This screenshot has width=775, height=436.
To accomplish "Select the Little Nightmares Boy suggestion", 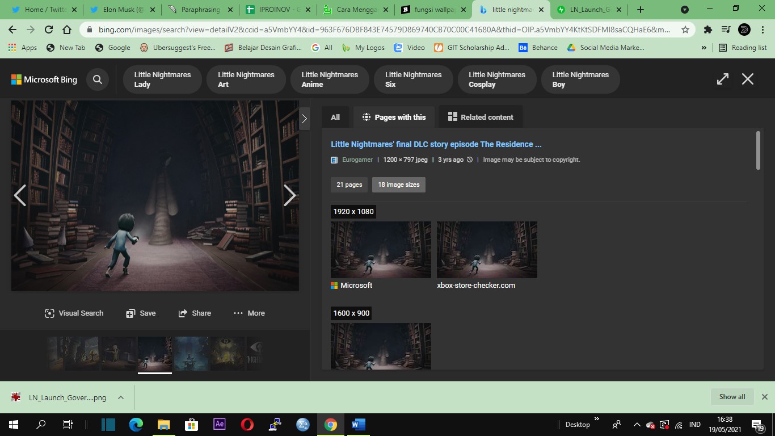I will tap(580, 79).
